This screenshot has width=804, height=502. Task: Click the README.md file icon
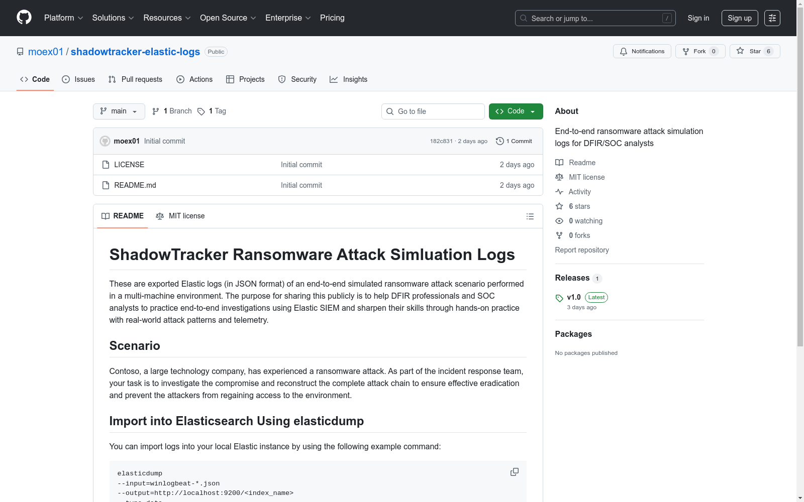pyautogui.click(x=106, y=185)
